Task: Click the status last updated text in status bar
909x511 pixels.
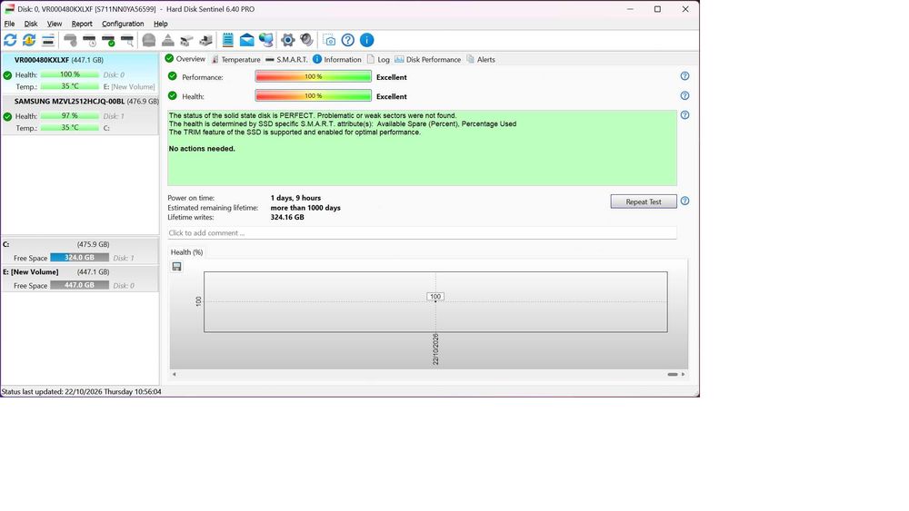Action: [81, 392]
